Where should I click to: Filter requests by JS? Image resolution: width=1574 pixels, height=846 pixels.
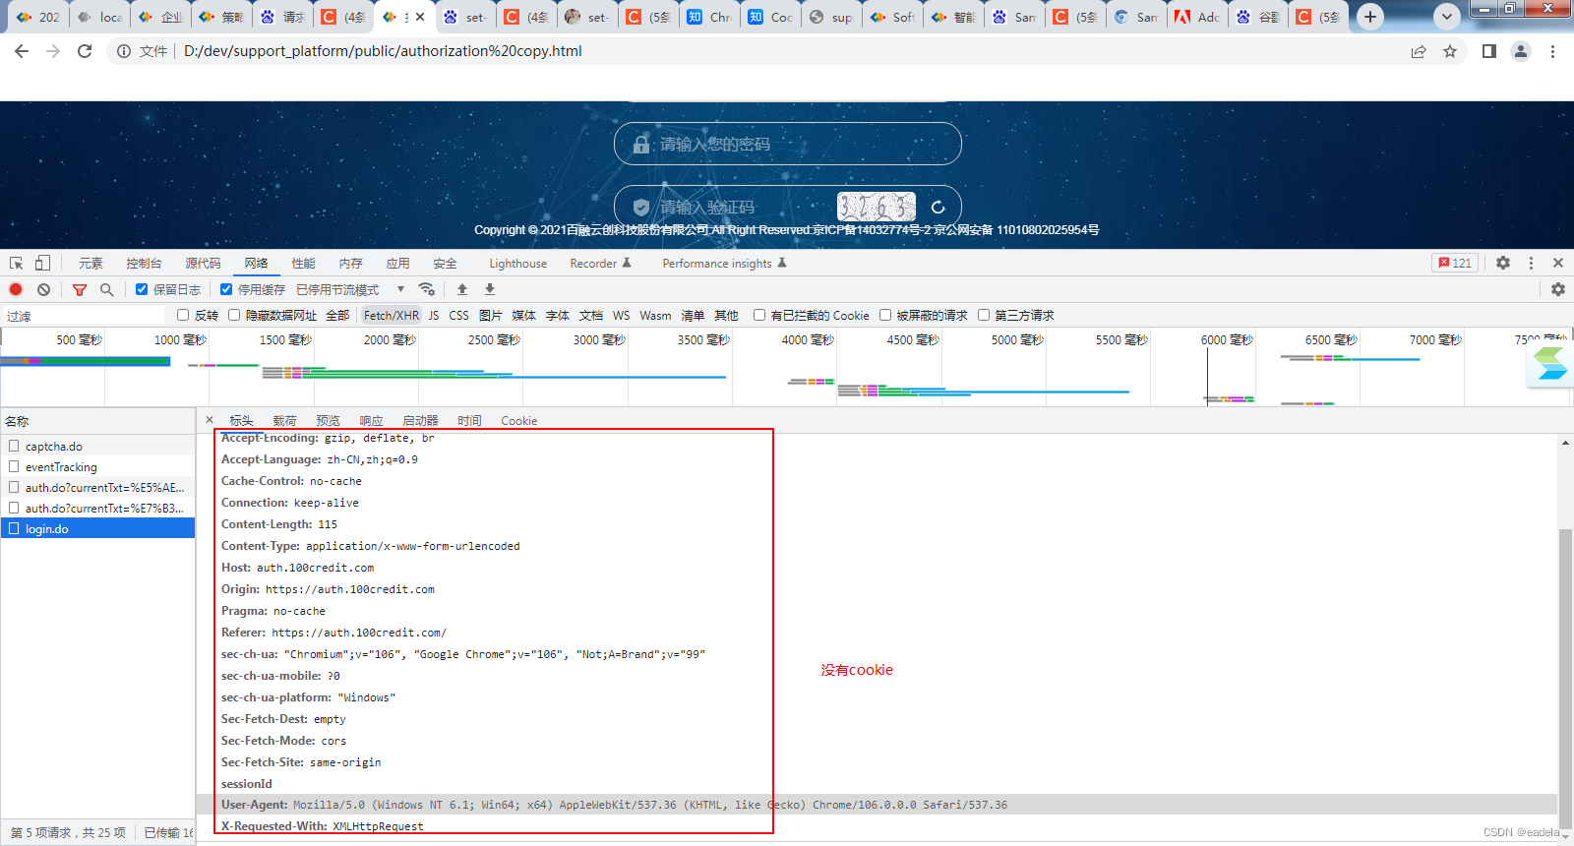434,315
